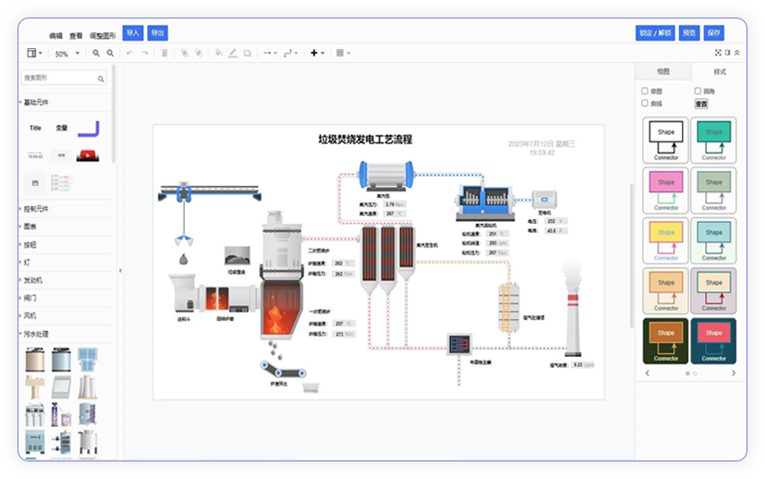Image resolution: width=765 pixels, height=479 pixels.
Task: Toggle the 圆角 rounded checkbox
Action: [698, 91]
